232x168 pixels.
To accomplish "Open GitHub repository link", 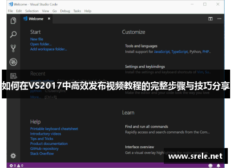I will [x=45, y=149].
